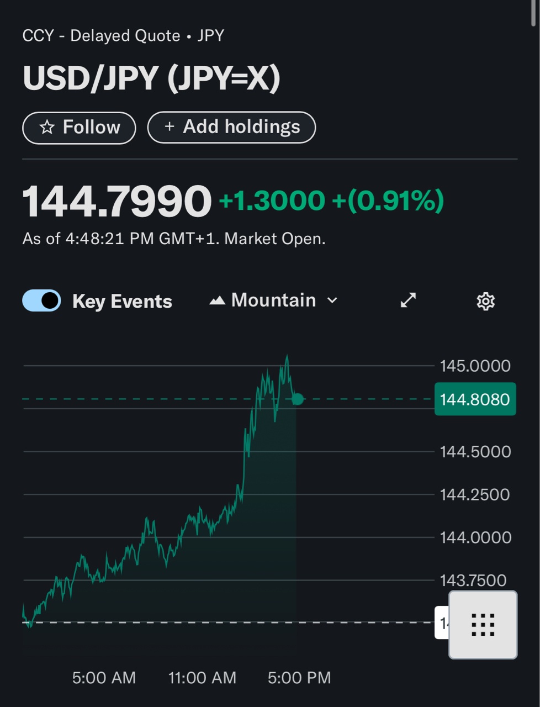Click the 145.0000 price axis label
The image size is (540, 707).
coord(475,366)
